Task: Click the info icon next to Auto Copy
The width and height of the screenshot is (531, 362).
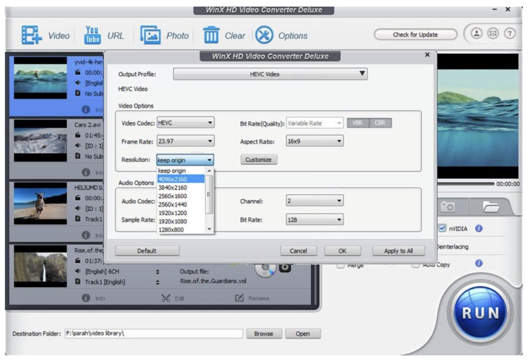Action: tap(479, 263)
